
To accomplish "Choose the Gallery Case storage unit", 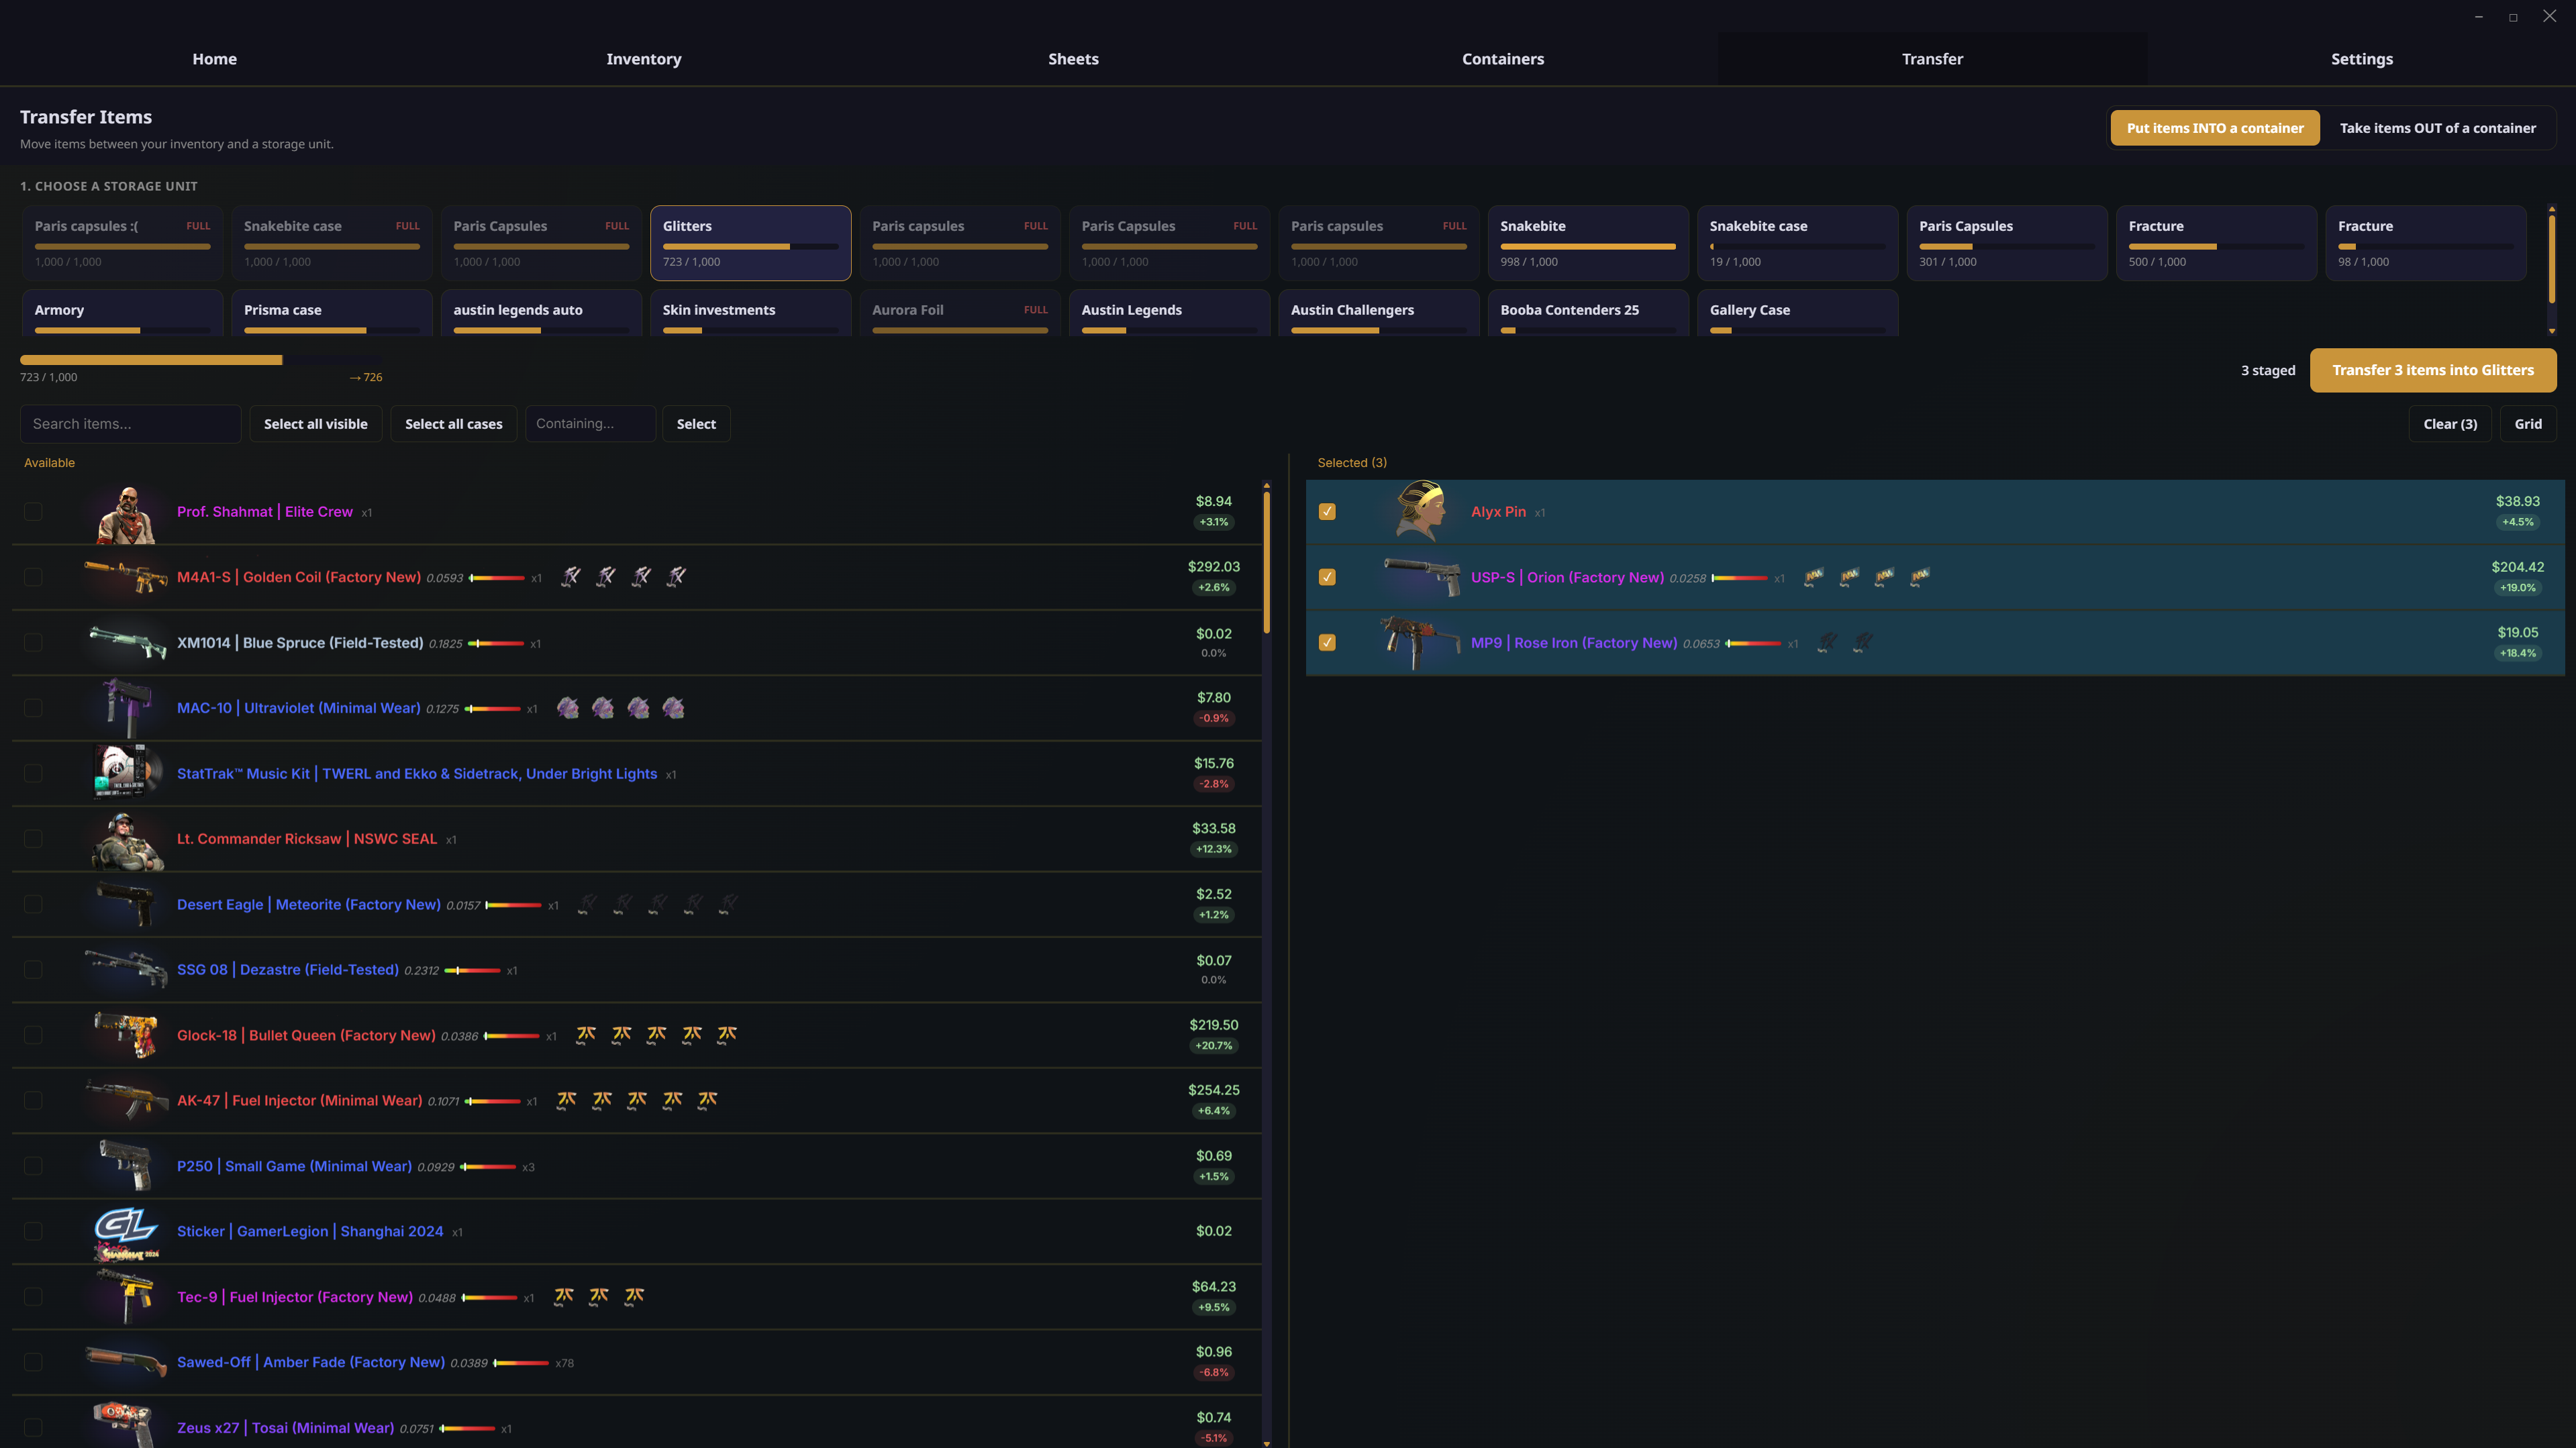I will click(x=1797, y=313).
